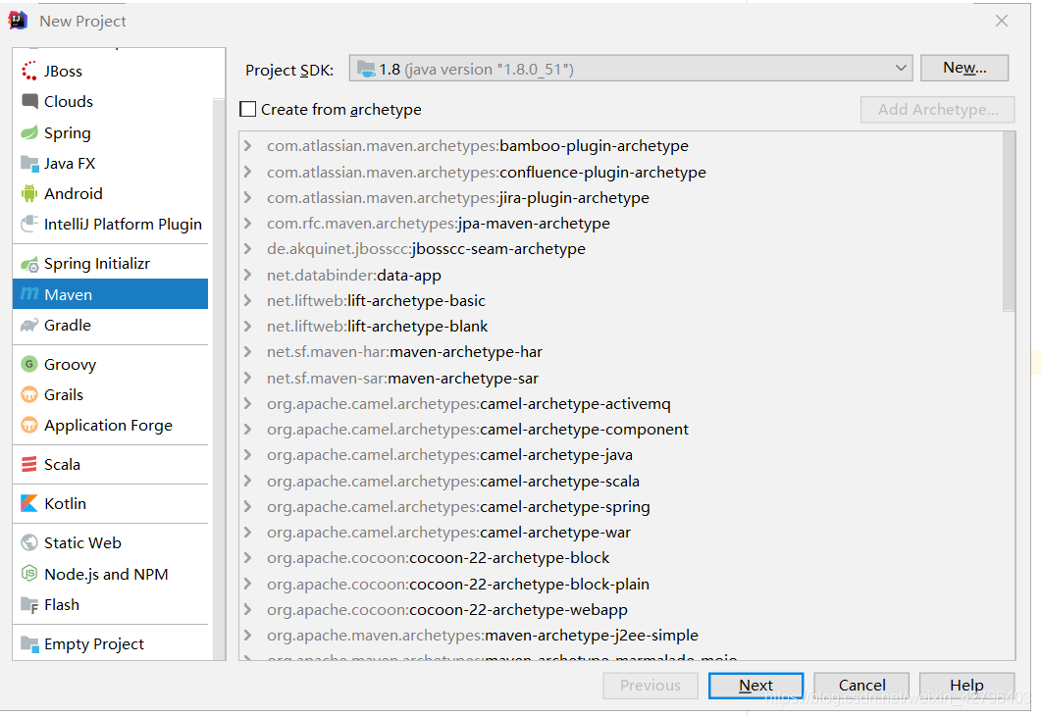1041x716 pixels.
Task: Click the Java FX folder icon
Action: [x=29, y=163]
